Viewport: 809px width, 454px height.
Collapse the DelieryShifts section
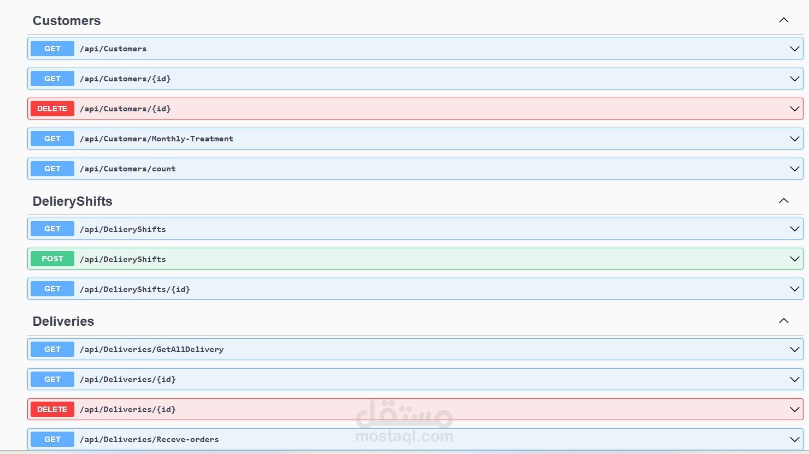pos(783,200)
